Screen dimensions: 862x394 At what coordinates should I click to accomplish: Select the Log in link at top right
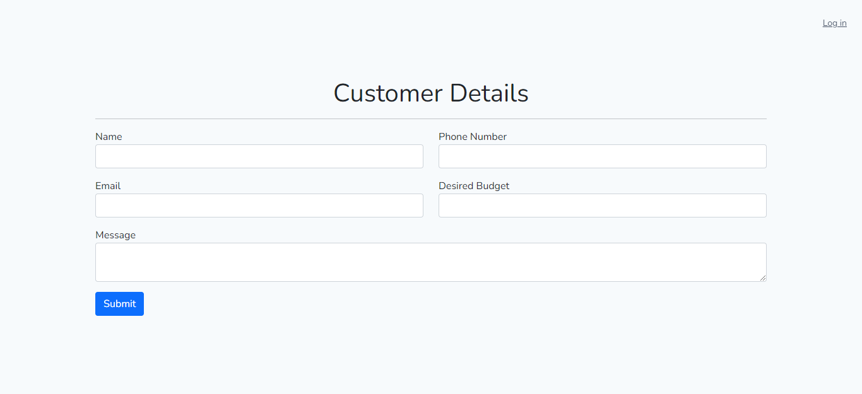click(x=834, y=23)
